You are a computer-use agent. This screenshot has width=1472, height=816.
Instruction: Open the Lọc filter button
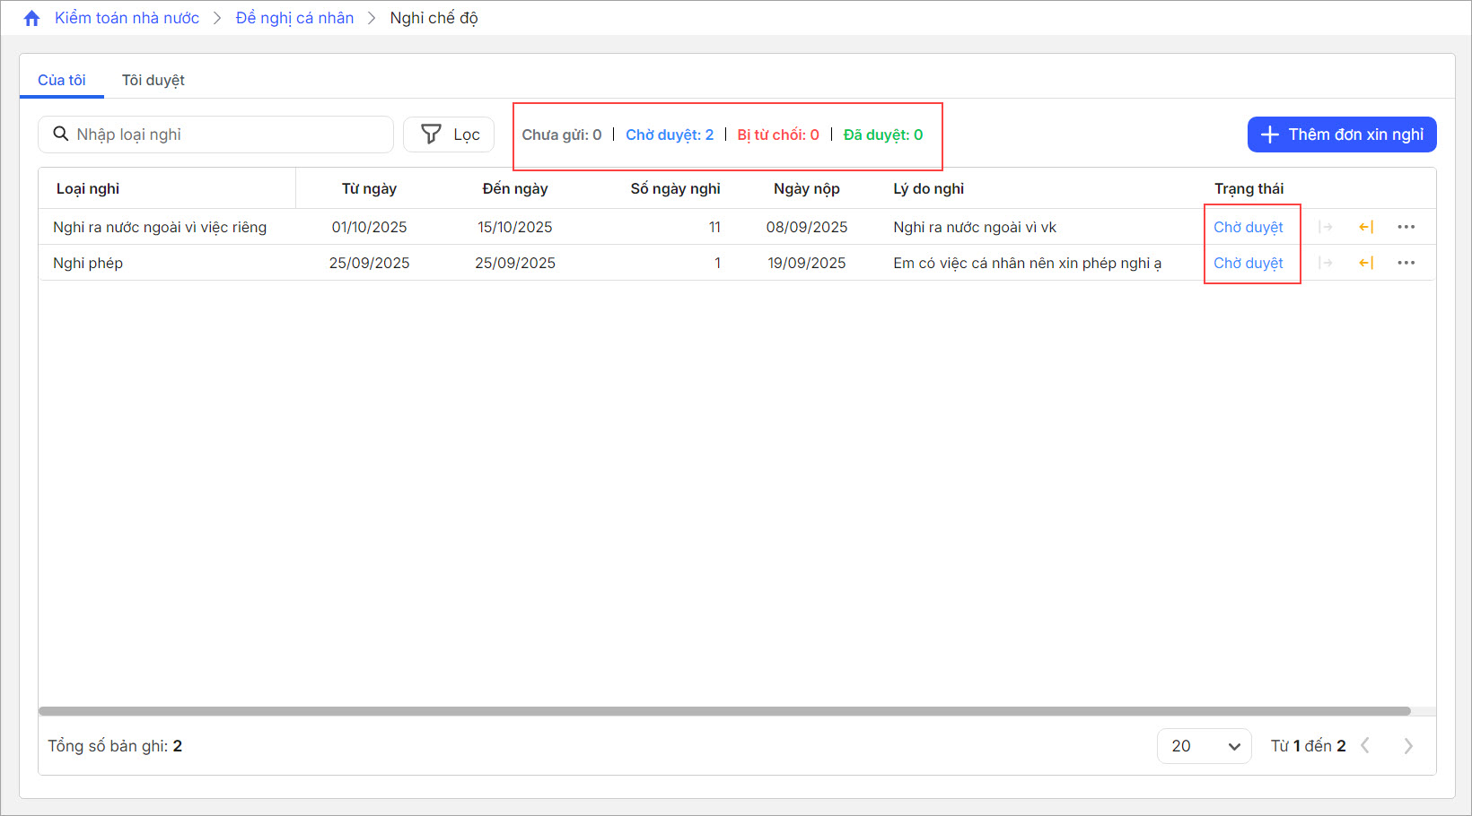tap(449, 135)
